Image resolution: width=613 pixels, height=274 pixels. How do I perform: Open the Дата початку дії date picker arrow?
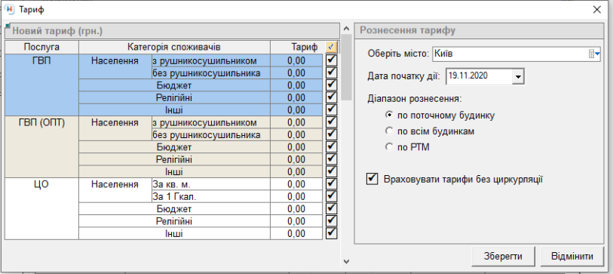coord(518,76)
